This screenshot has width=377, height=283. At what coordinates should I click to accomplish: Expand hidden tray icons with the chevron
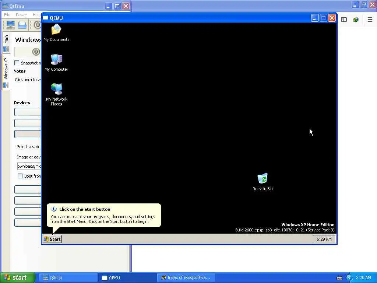pos(350,278)
